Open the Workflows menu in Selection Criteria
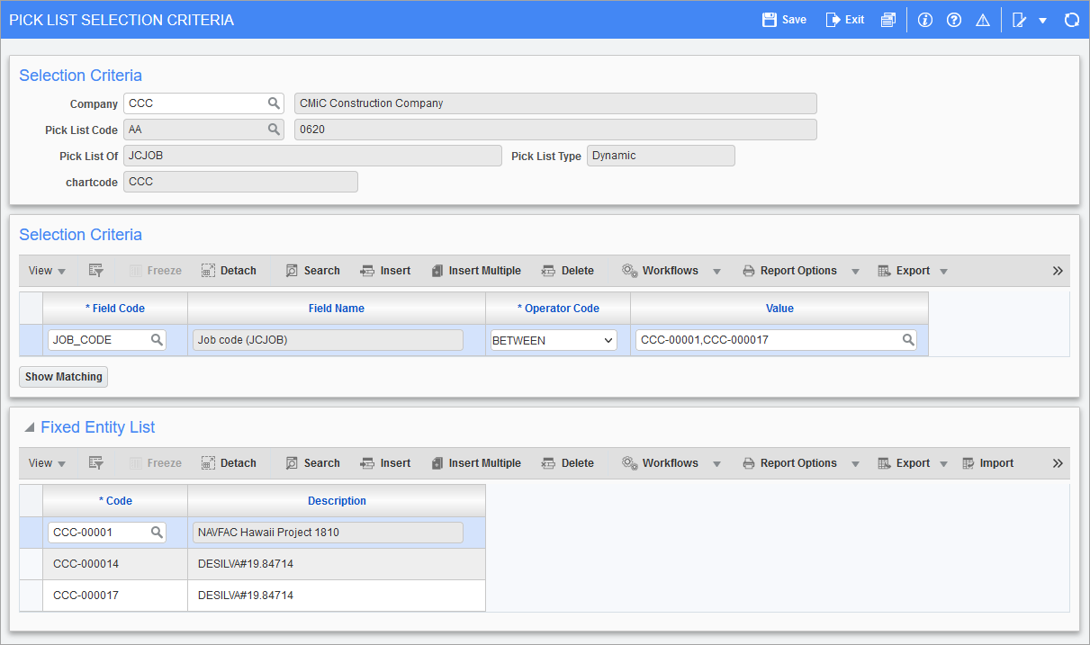 tap(671, 270)
